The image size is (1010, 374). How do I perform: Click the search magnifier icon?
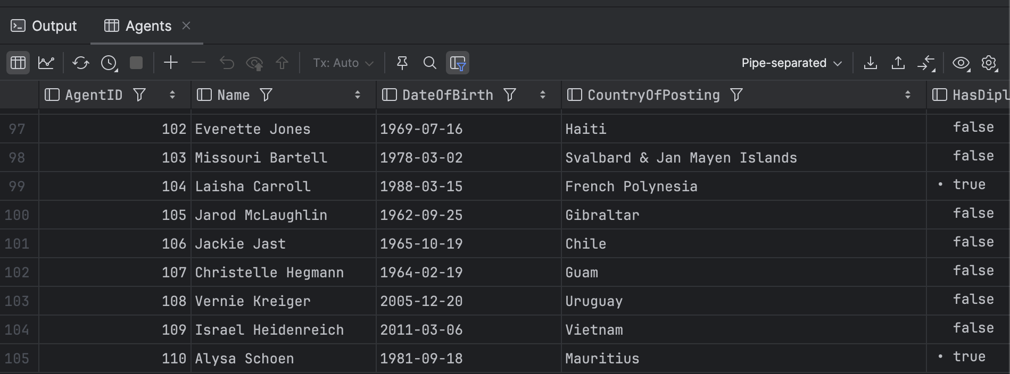429,63
